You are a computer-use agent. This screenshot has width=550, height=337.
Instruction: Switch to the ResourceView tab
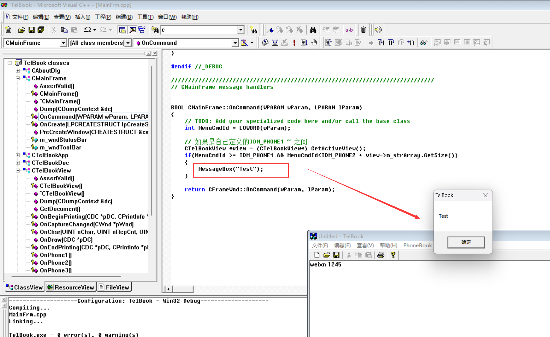coord(71,287)
